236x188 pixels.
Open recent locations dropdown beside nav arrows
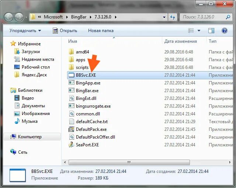pyautogui.click(x=26, y=17)
